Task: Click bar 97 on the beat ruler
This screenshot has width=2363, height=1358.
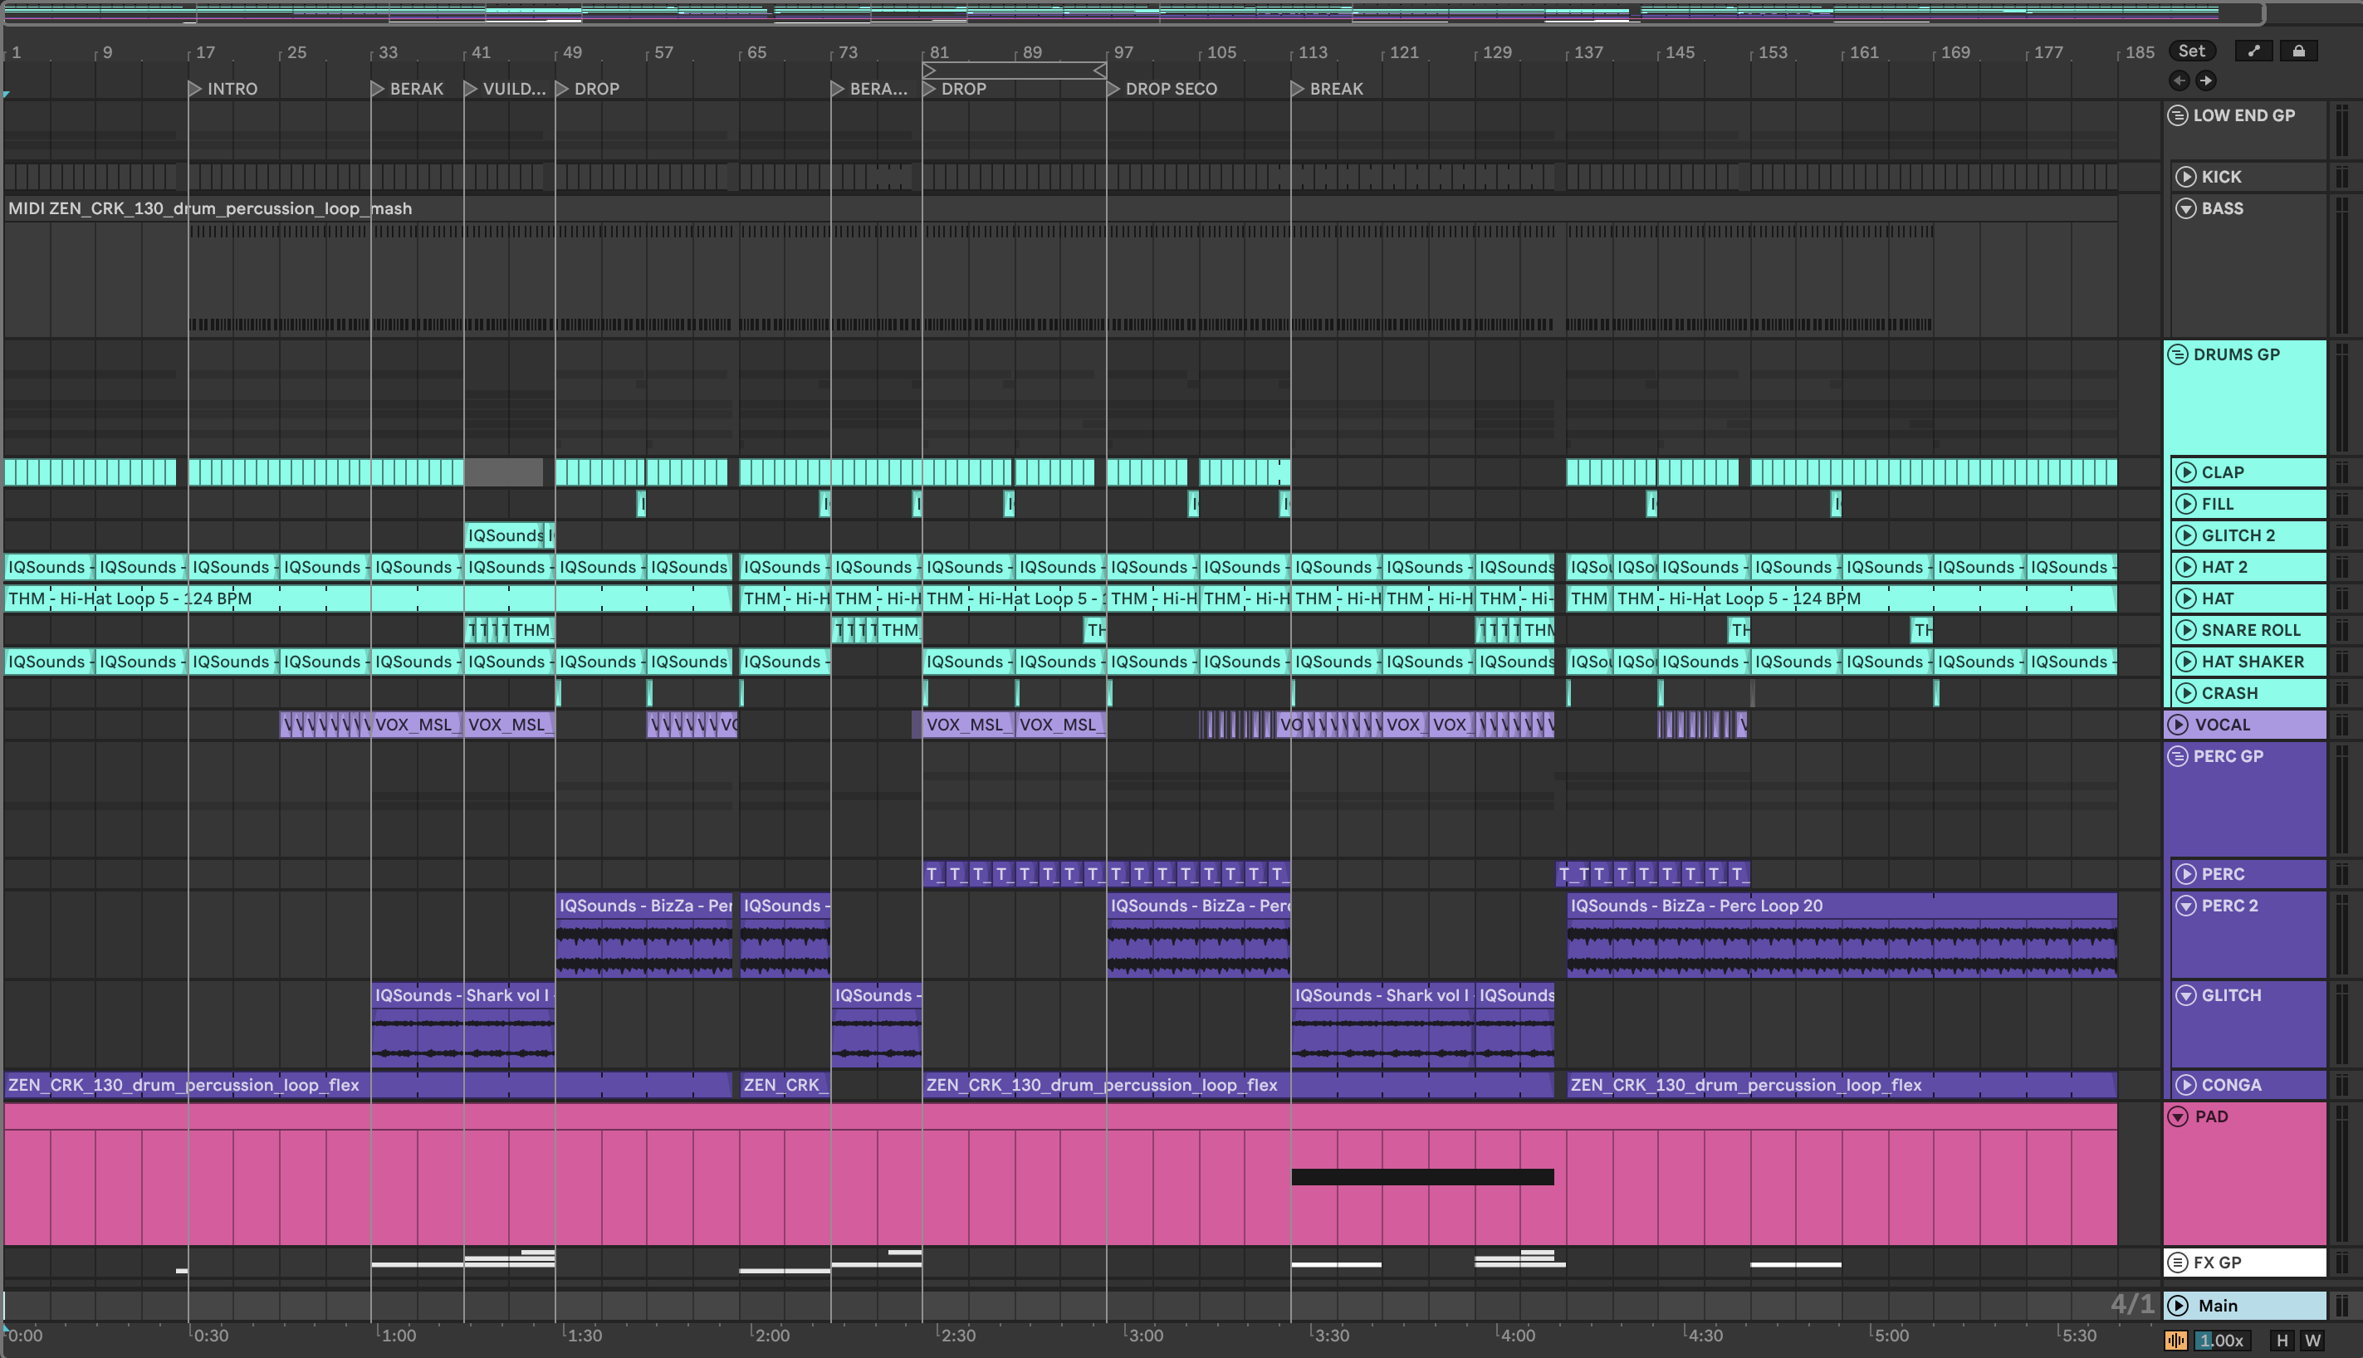Action: [x=1123, y=53]
